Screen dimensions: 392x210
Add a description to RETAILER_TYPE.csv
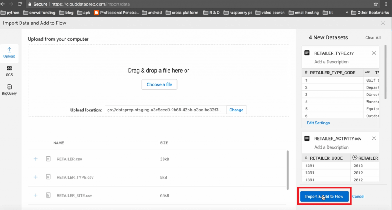point(332,62)
